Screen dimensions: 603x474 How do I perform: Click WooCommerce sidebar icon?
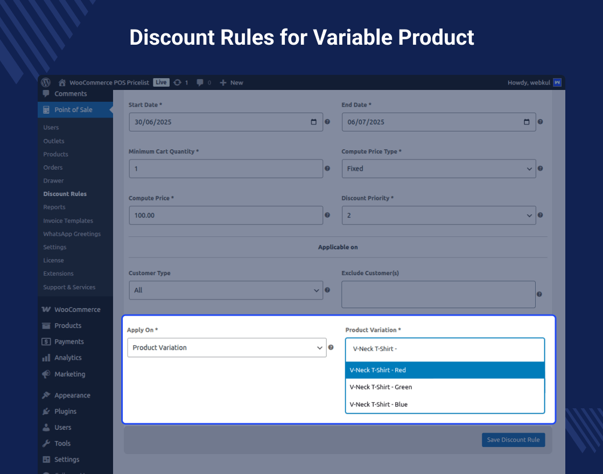click(46, 309)
